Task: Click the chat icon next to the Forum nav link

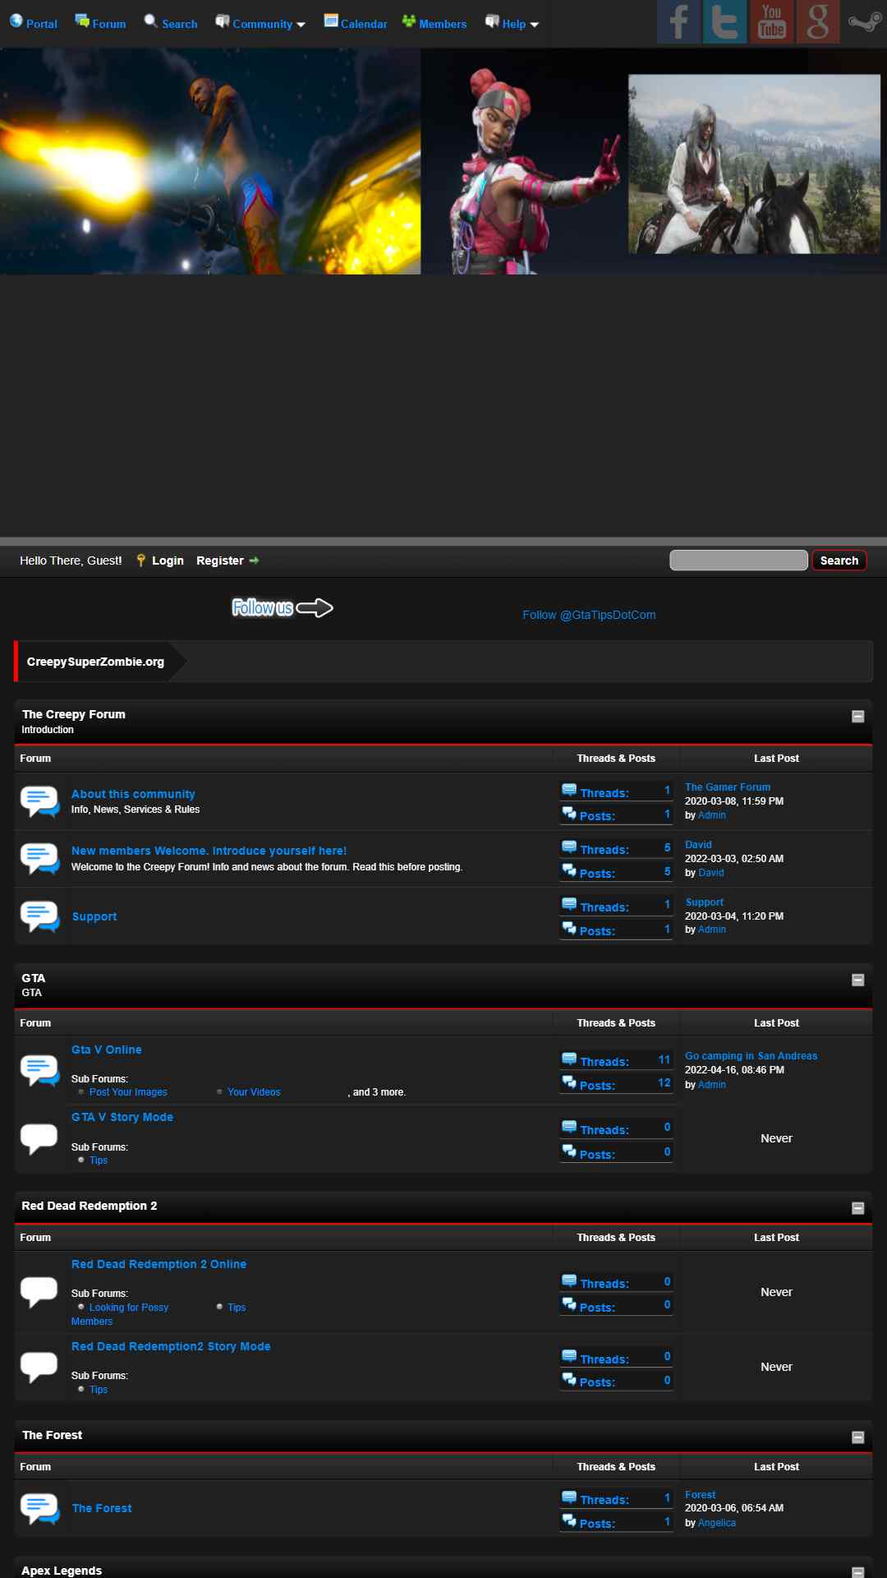Action: click(x=82, y=21)
